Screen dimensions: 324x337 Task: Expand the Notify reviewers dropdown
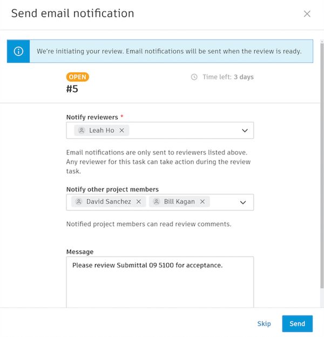244,130
